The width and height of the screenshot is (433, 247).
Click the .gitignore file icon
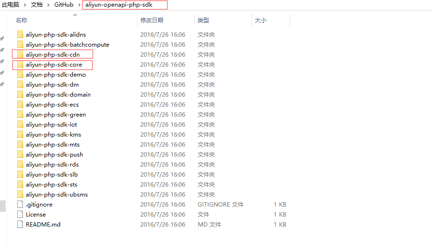(x=20, y=204)
